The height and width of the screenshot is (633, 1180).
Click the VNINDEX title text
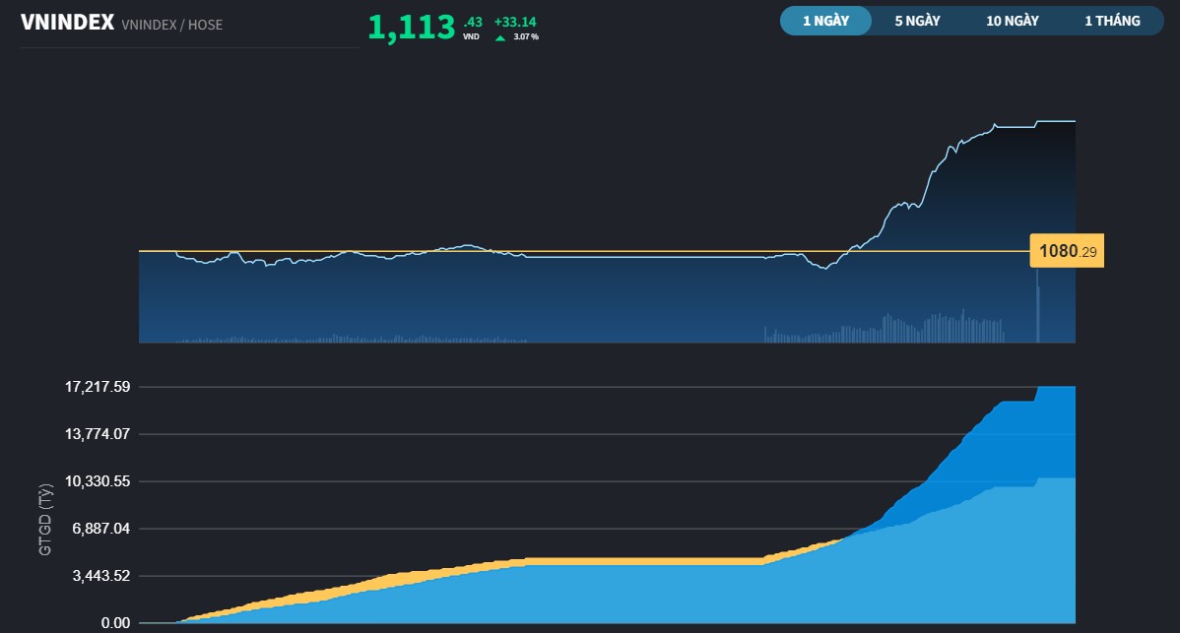68,23
